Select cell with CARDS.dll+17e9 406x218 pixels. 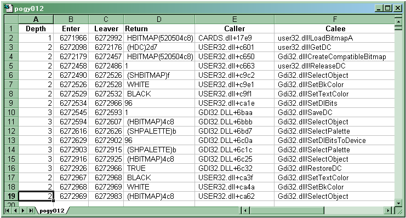pyautogui.click(x=235, y=38)
